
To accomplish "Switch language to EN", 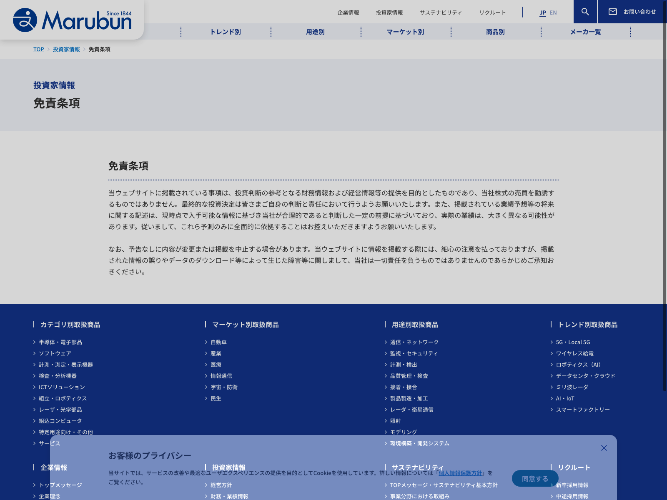I will point(553,12).
